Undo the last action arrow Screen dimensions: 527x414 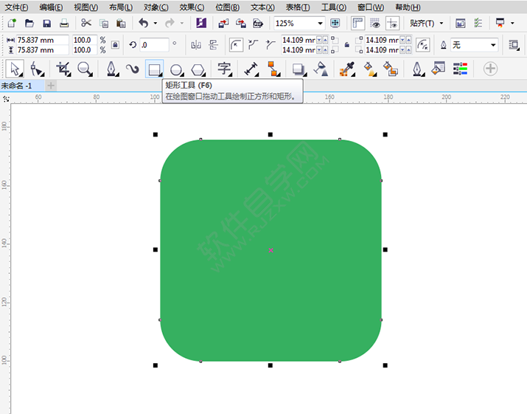[x=144, y=23]
